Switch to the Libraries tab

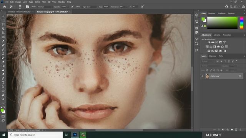(x=217, y=35)
